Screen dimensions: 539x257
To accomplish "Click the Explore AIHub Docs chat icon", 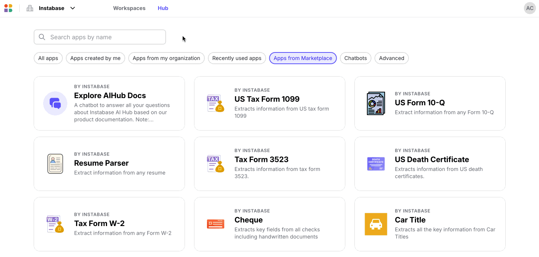I will point(55,103).
